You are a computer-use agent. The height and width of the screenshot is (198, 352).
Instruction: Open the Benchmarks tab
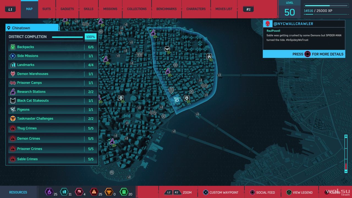click(166, 9)
